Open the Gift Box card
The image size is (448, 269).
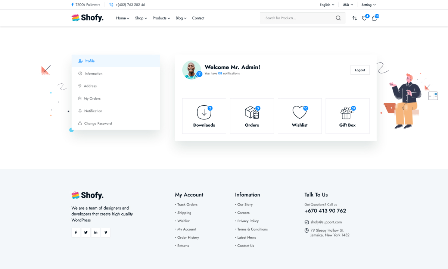[x=347, y=116]
